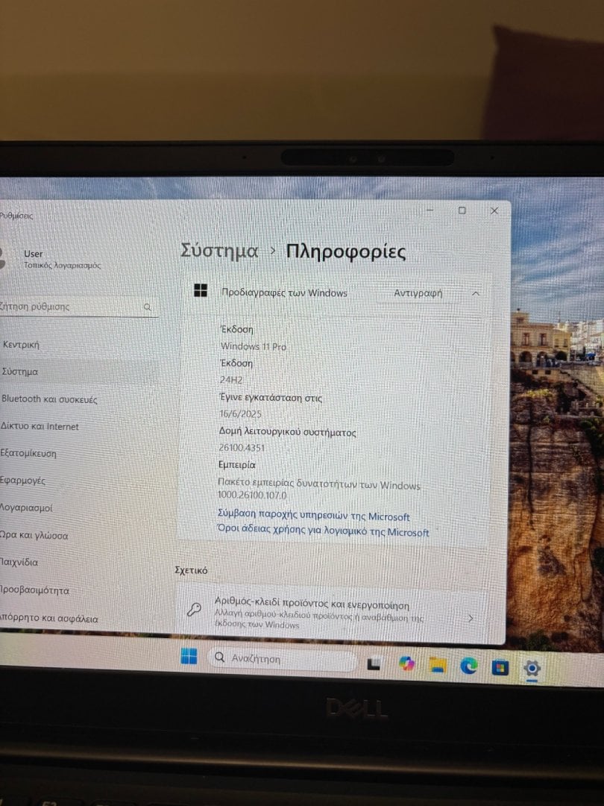604x806 pixels.
Task: Click the install date 16/6/2025
Action: pyautogui.click(x=240, y=413)
